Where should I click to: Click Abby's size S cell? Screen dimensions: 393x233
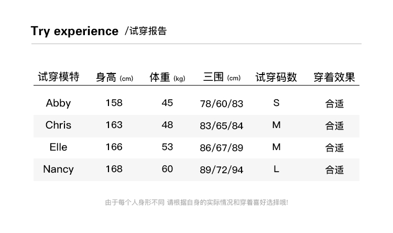coord(276,103)
